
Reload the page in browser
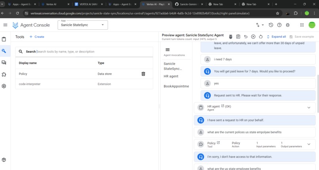click(x=17, y=13)
